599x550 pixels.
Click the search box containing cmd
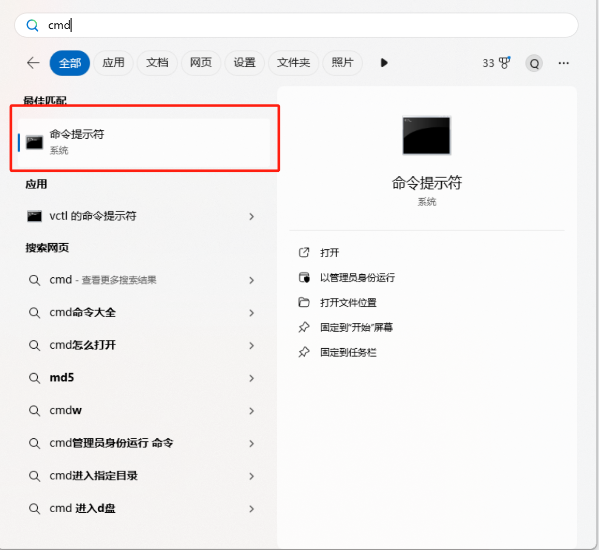pyautogui.click(x=296, y=25)
